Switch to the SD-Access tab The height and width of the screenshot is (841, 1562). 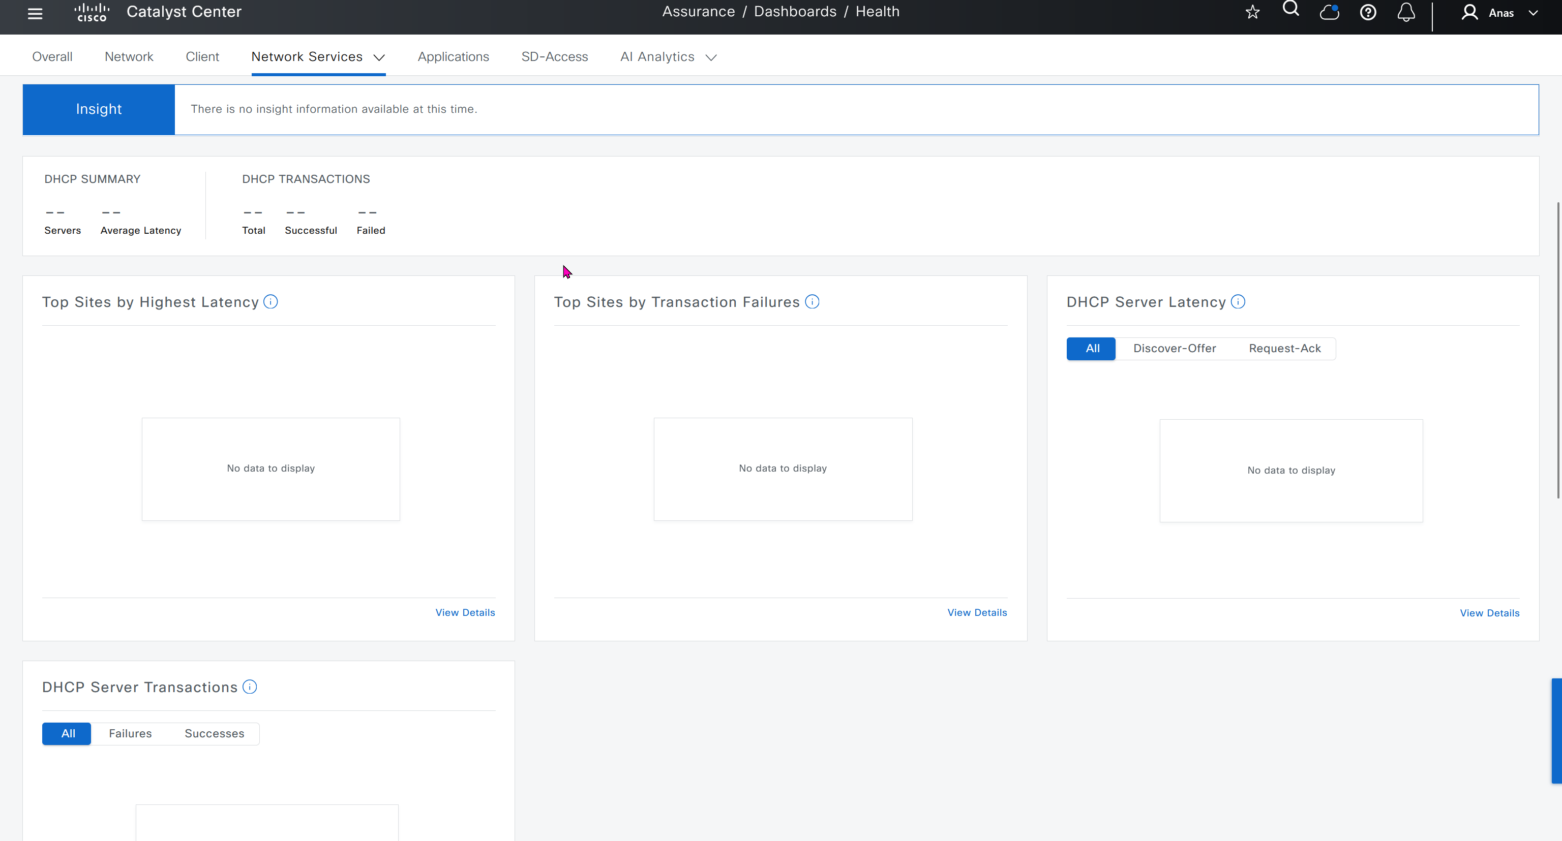click(x=554, y=56)
